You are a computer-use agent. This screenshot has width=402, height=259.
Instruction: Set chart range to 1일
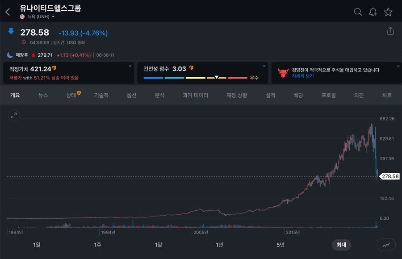point(37,245)
